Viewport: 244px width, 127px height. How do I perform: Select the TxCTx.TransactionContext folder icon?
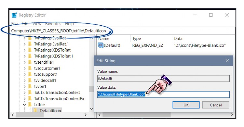[30, 93]
